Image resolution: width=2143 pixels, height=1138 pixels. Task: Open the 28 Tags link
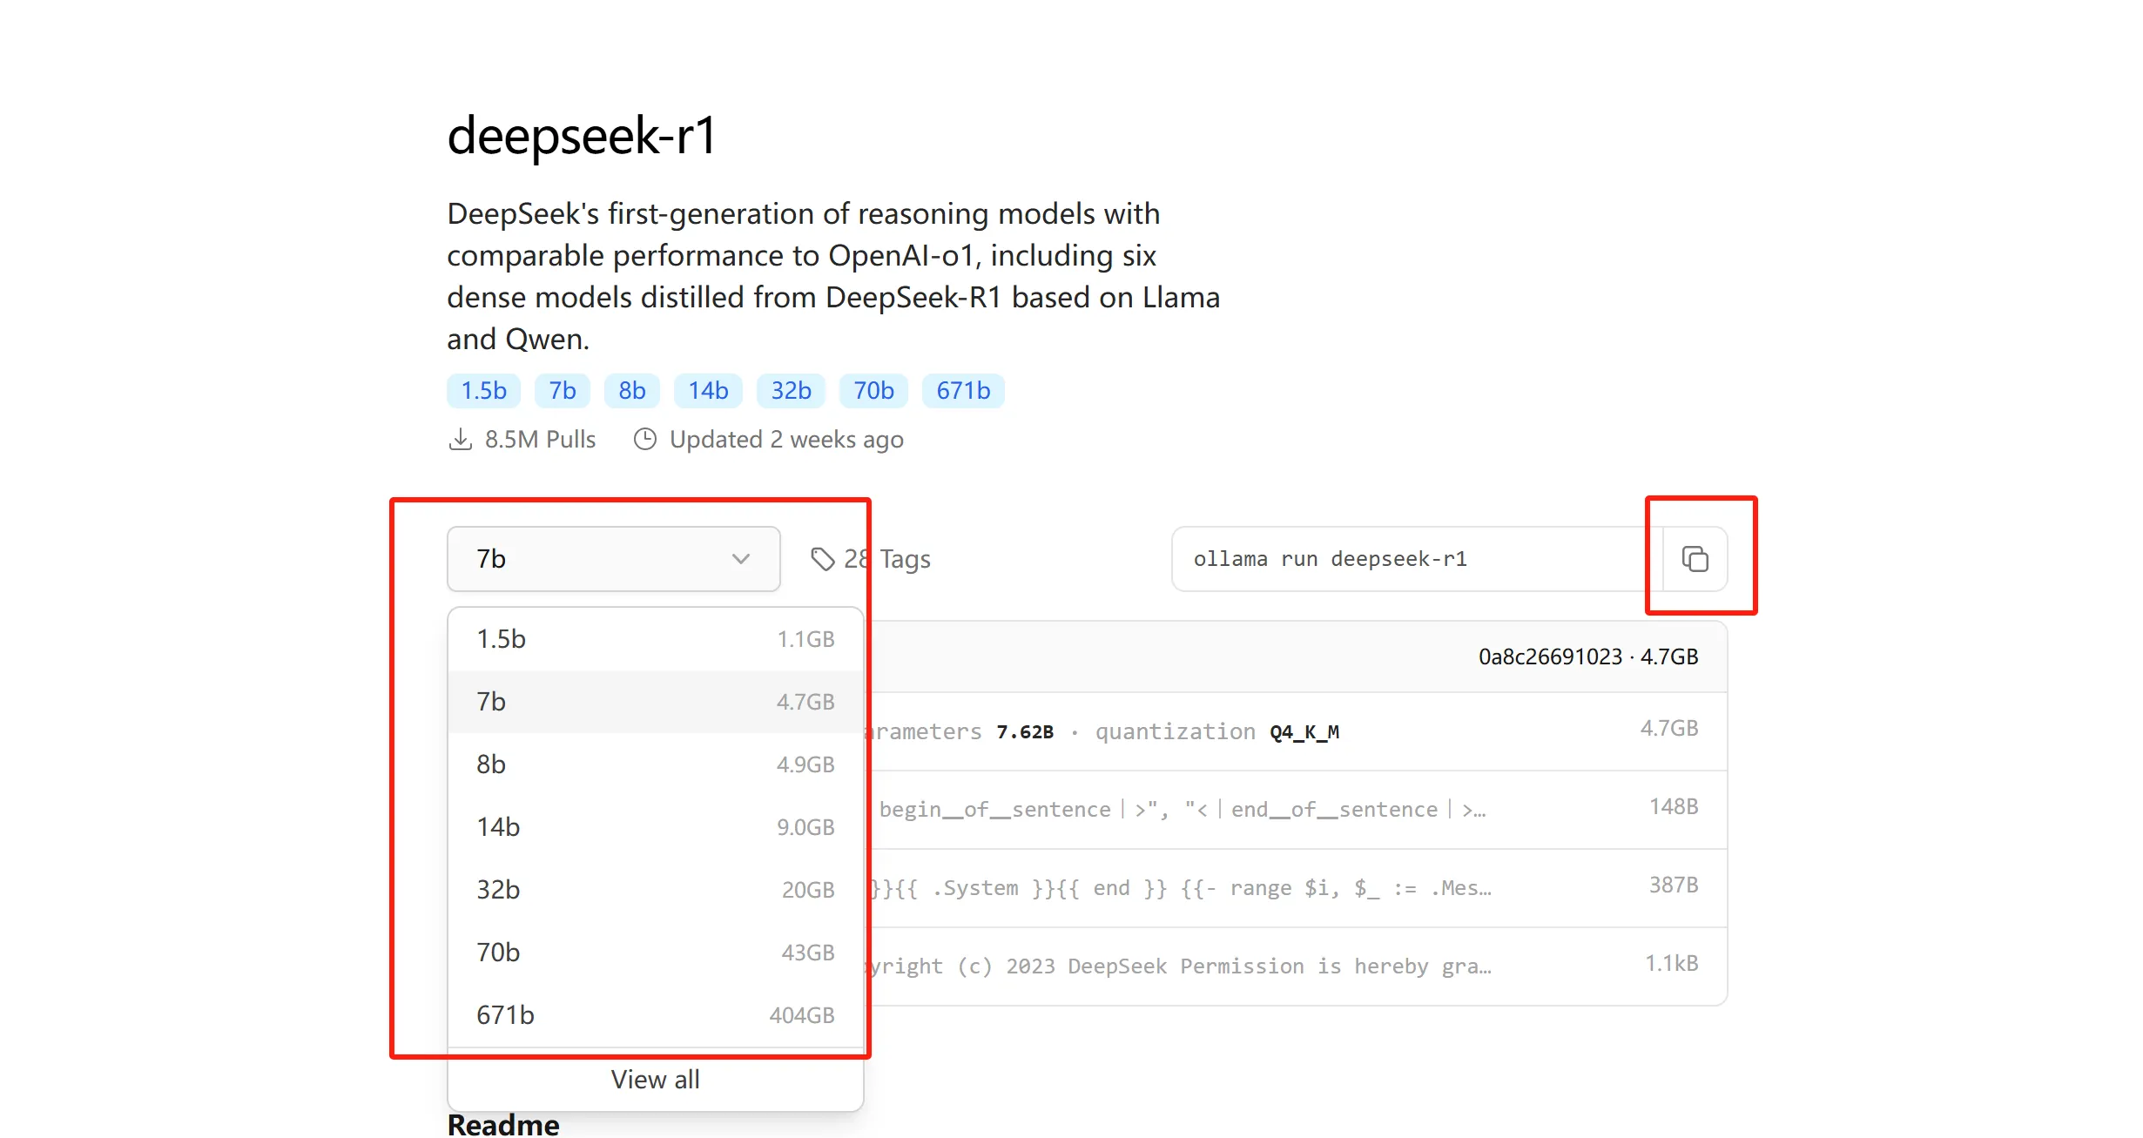click(870, 559)
